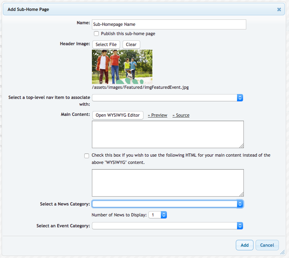The height and width of the screenshot is (258, 289).
Task: Cancel the sub-home page dialog
Action: click(267, 245)
